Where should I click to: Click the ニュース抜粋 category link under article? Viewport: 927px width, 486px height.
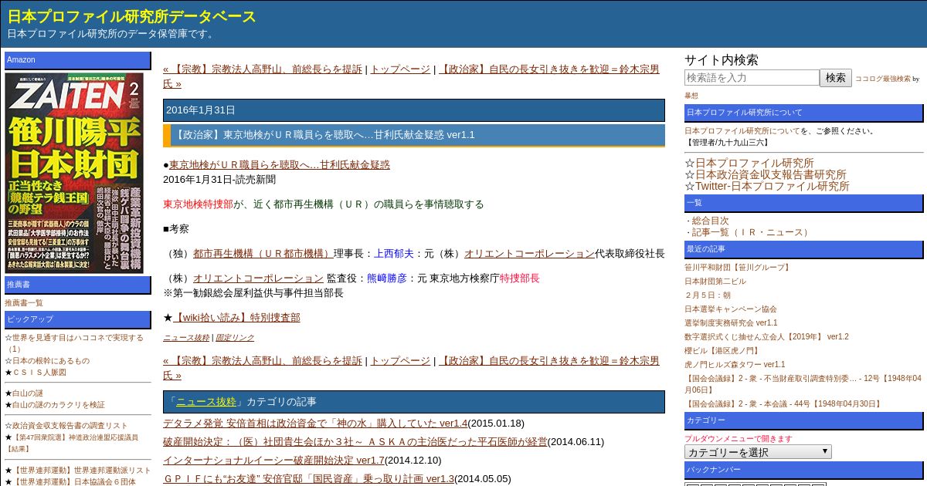click(186, 338)
